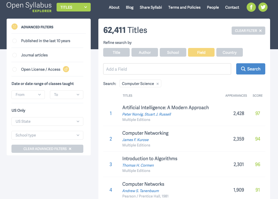The width and height of the screenshot is (278, 199).
Task: Refine search by Title
Action: click(116, 52)
